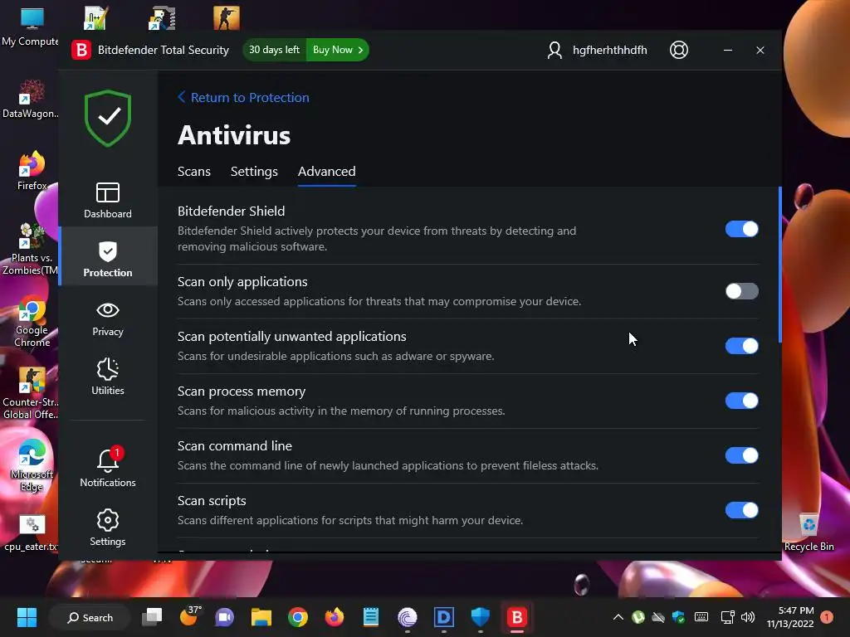Click the Antivirus panel vertical scrollbar
This screenshot has height=637, width=850.
[x=779, y=265]
